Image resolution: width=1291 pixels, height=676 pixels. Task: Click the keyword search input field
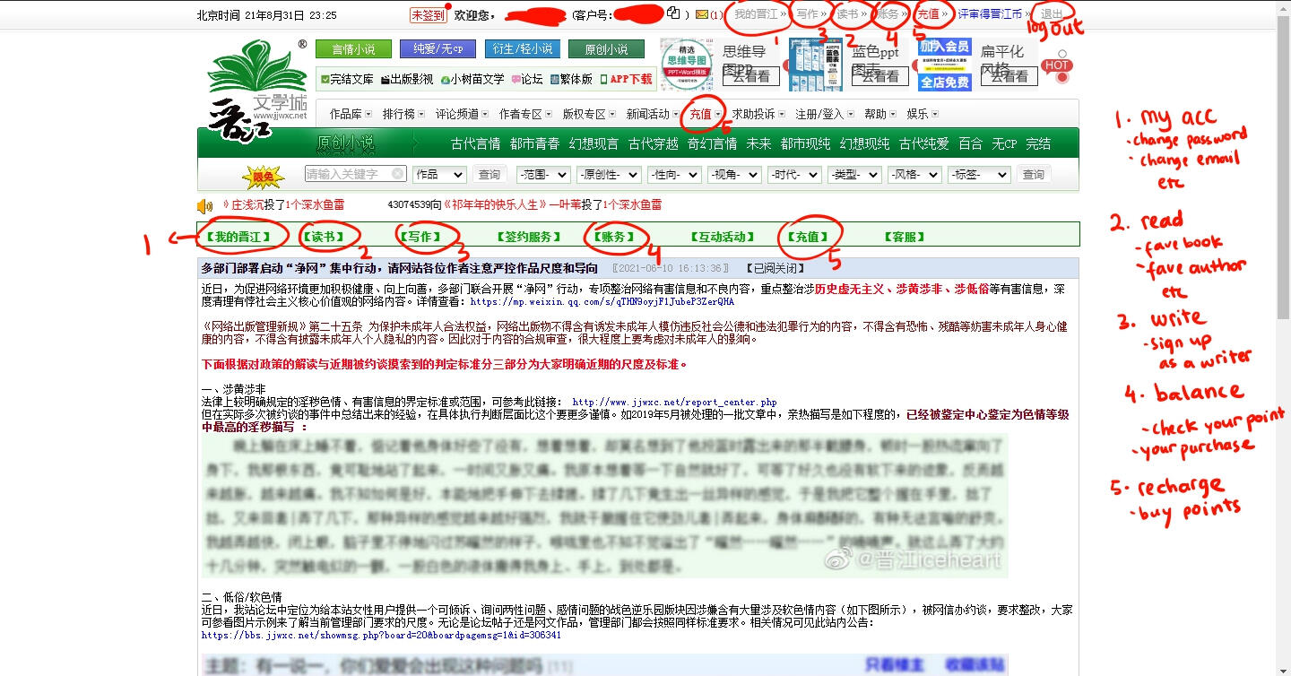pos(348,174)
